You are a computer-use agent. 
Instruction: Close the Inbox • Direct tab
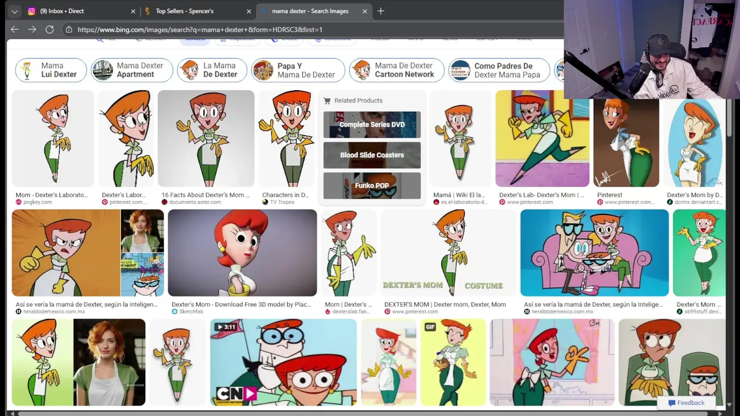133,11
